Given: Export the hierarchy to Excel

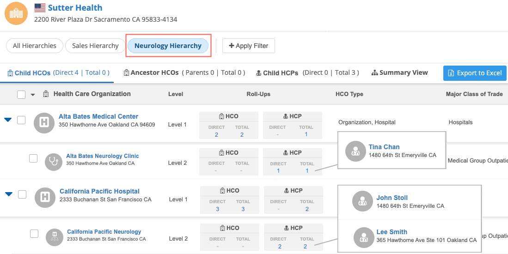Looking at the screenshot, I should pyautogui.click(x=475, y=73).
